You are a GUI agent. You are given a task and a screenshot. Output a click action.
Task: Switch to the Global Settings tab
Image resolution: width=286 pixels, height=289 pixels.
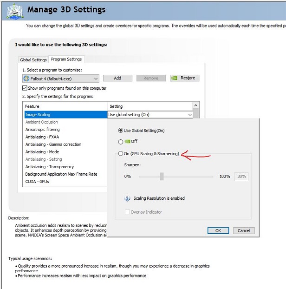click(x=33, y=60)
